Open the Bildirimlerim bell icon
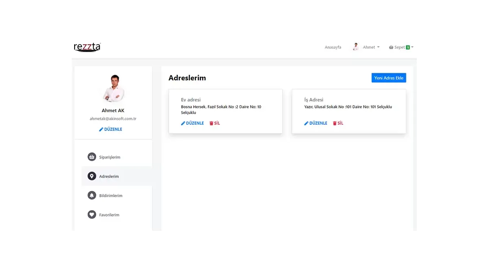 [92, 196]
